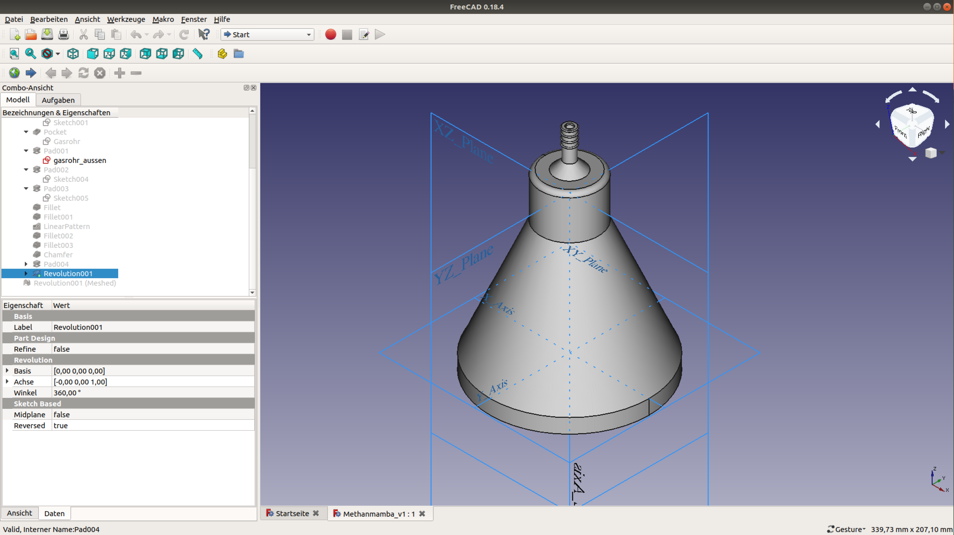Start macro recording with red button
This screenshot has height=535, width=954.
point(330,35)
